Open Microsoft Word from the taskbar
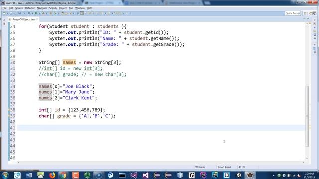Image resolution: width=319 pixels, height=179 pixels. point(29,175)
